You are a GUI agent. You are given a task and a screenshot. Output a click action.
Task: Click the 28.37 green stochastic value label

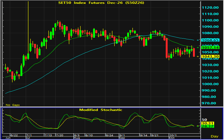point(207,126)
